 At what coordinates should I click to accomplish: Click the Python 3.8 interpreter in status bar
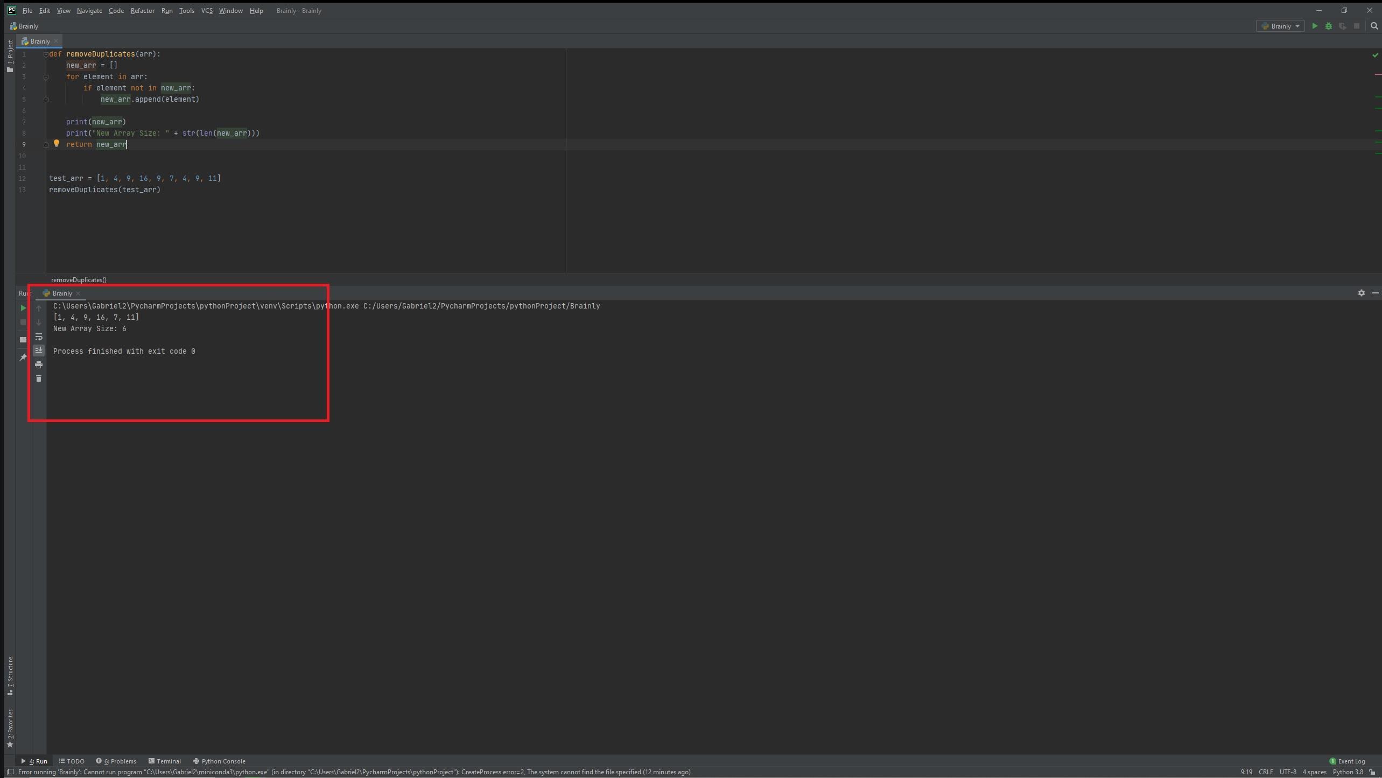[1348, 772]
